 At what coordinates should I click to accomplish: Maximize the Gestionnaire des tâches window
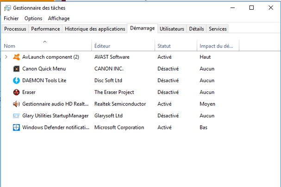251,8
